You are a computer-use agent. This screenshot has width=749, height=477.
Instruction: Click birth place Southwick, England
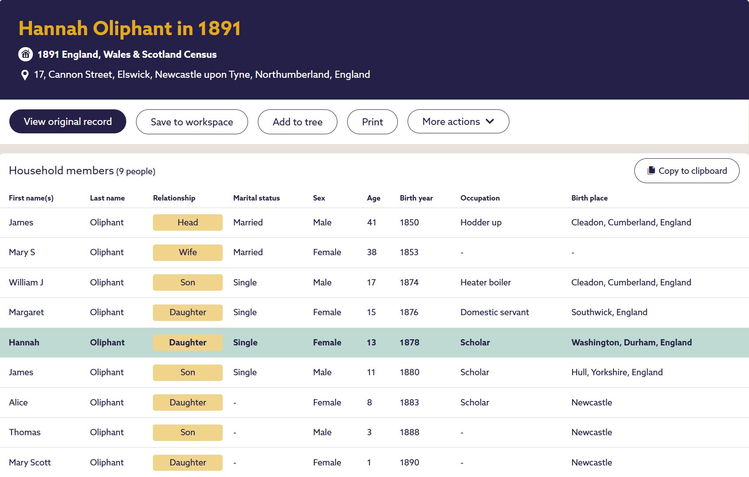coord(609,312)
